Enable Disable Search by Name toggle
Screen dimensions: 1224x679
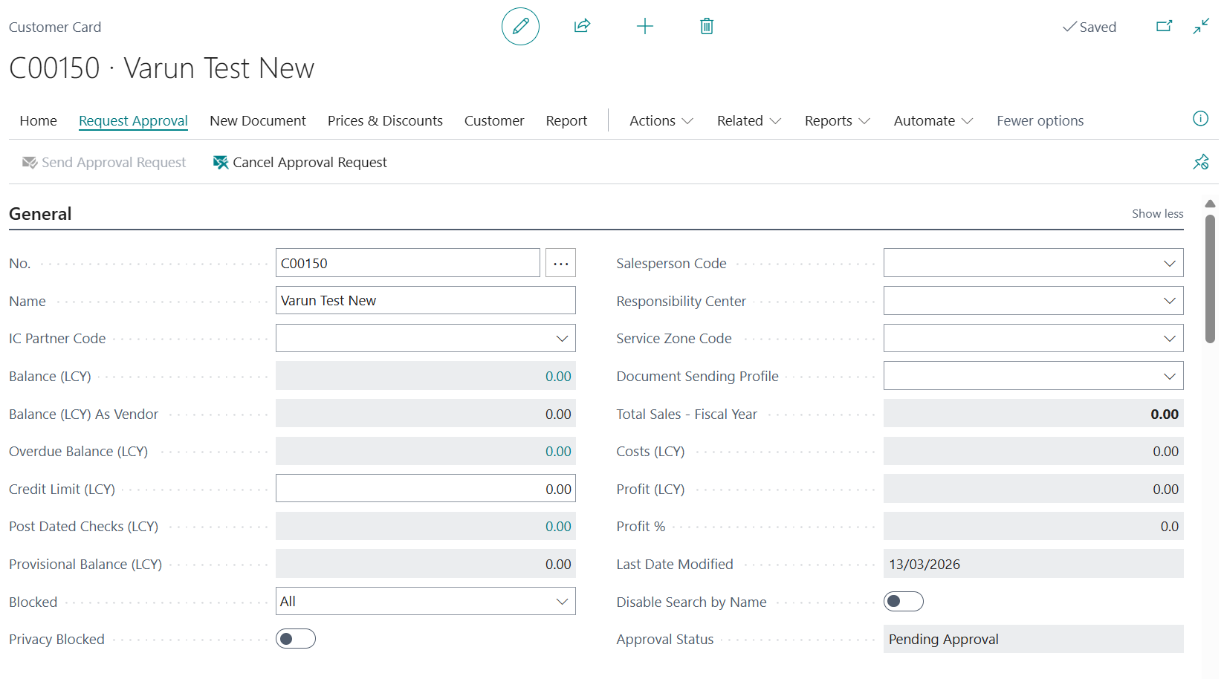pos(903,602)
